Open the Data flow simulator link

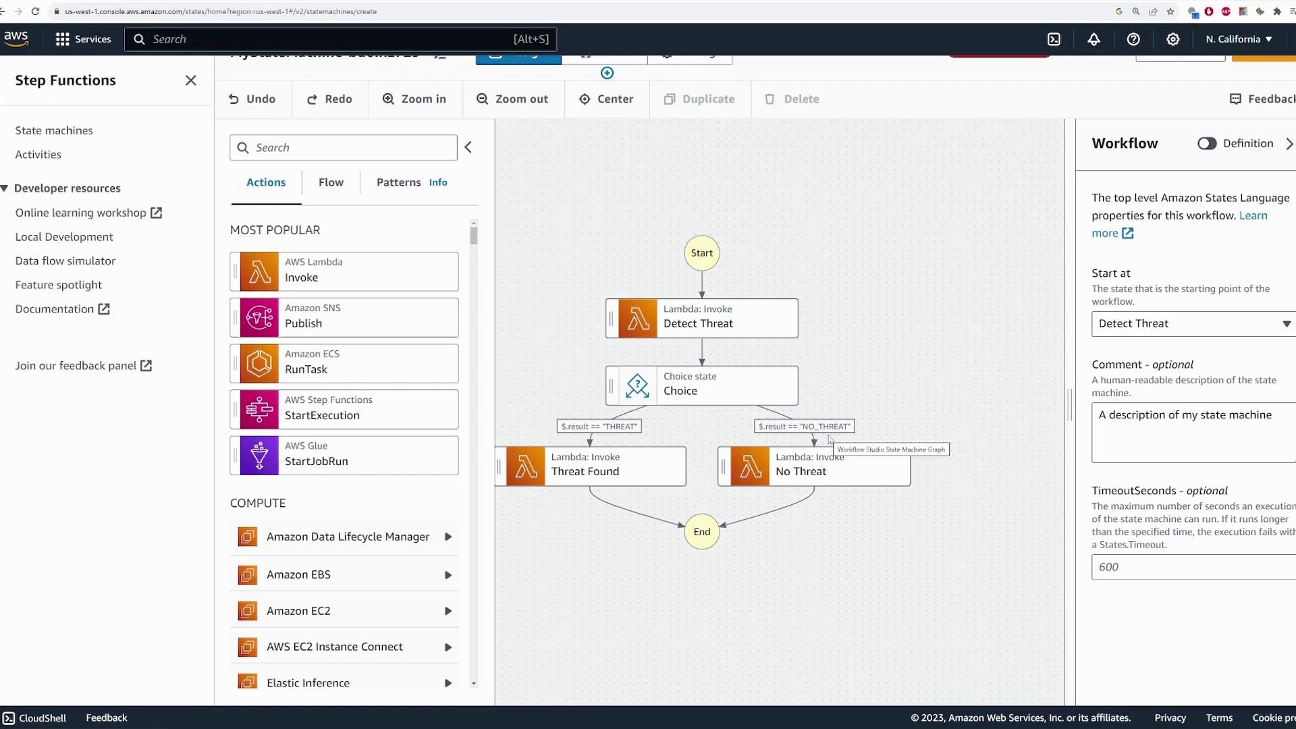(65, 261)
